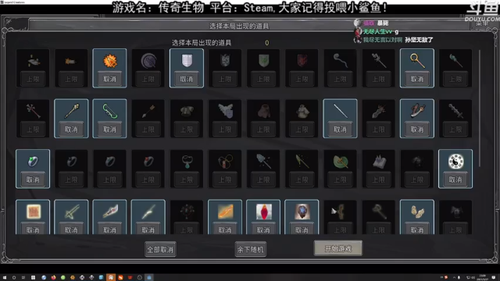This screenshot has height=281, width=500.
Task: Click the red gem ring item
Action: pos(148,162)
